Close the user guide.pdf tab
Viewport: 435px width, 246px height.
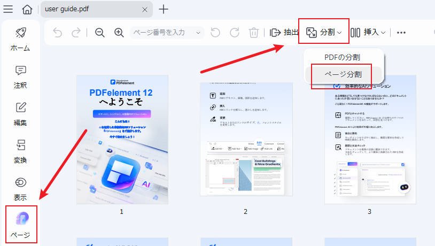(x=144, y=10)
